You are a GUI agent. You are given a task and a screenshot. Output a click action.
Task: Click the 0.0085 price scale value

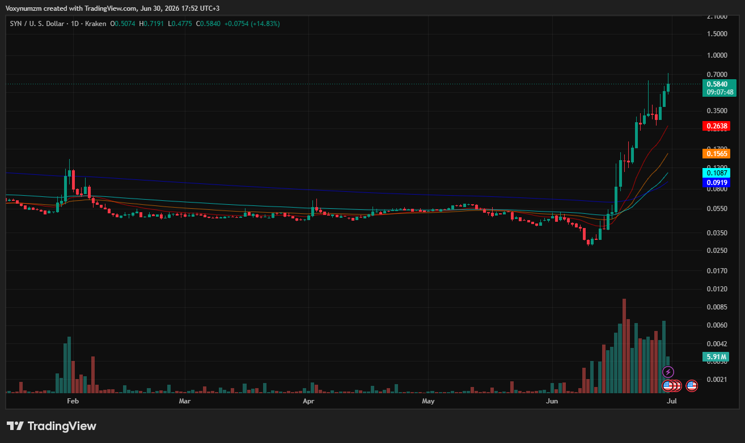[x=717, y=307]
